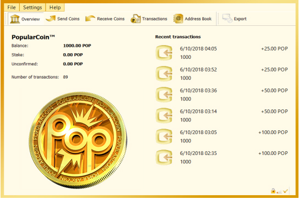Click received icon for 6/10/2018 03:05 transaction
Viewport: 299px width, 199px height.
pyautogui.click(x=164, y=136)
